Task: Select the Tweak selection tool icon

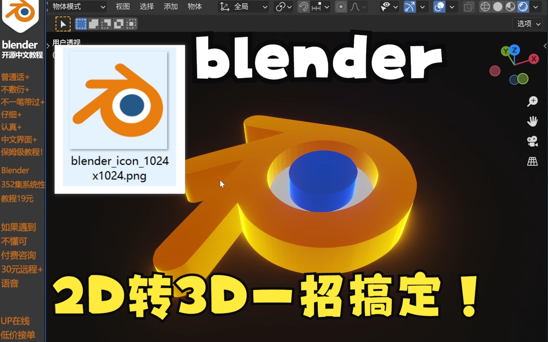Action: (x=63, y=24)
